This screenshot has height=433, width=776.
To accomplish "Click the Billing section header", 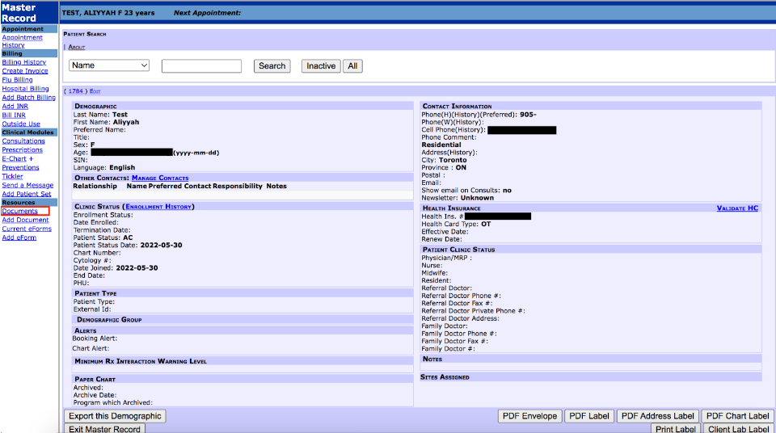I will pyautogui.click(x=29, y=53).
